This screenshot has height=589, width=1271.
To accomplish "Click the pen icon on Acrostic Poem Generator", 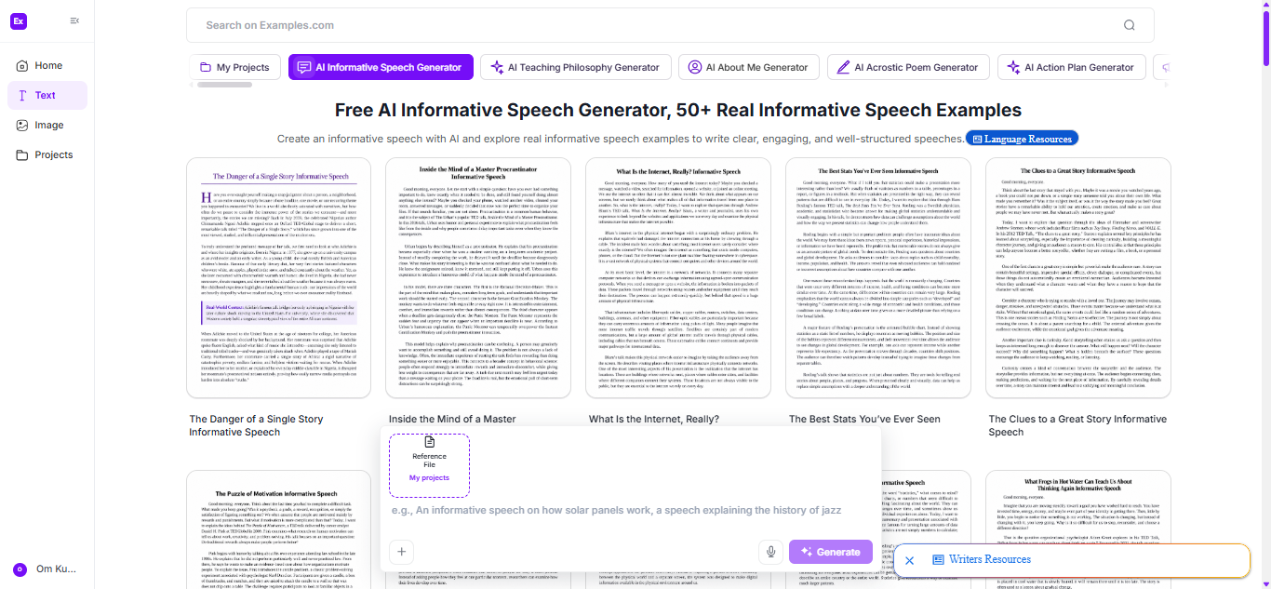I will [843, 67].
